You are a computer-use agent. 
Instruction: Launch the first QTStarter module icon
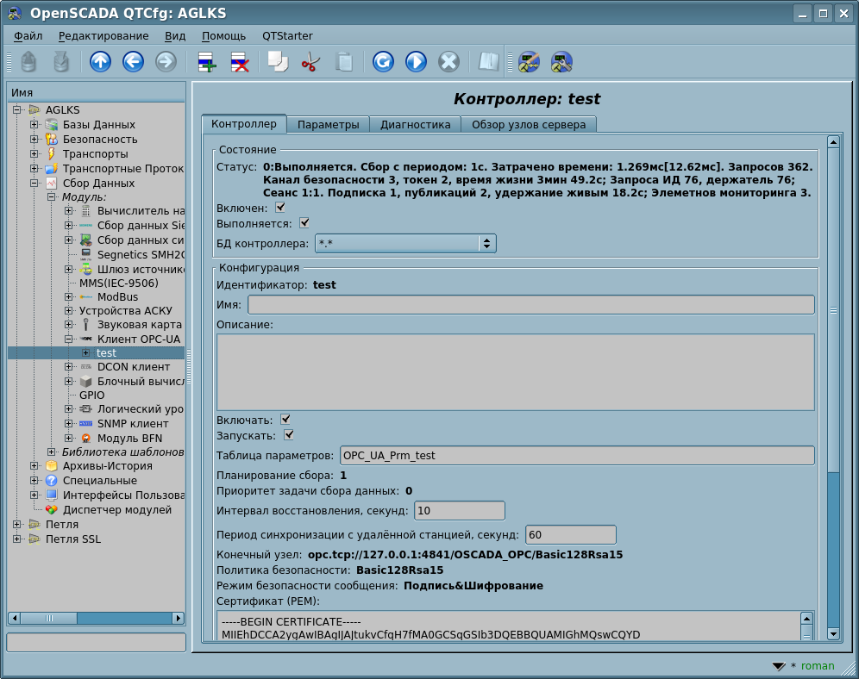530,62
